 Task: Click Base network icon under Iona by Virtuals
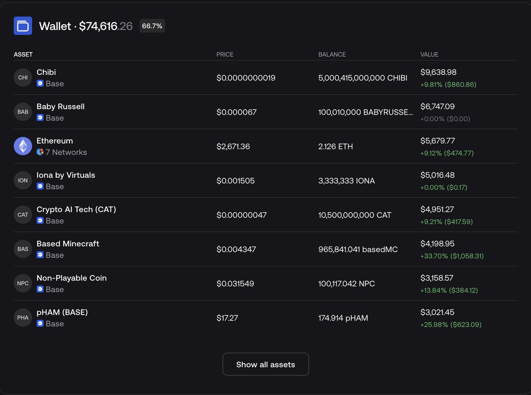[40, 186]
